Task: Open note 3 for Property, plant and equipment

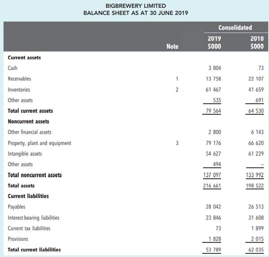Action: click(x=177, y=143)
